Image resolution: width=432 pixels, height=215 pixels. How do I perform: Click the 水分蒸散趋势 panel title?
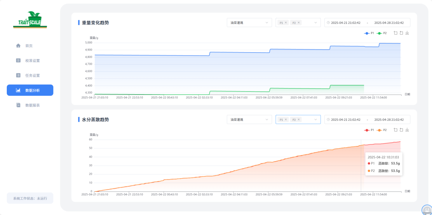point(95,119)
